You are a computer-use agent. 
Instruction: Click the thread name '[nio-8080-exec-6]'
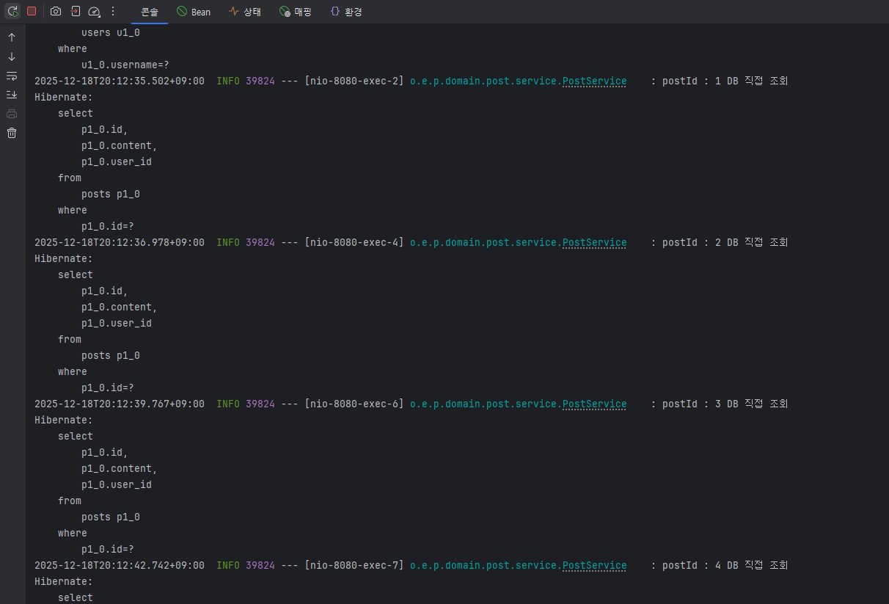354,404
